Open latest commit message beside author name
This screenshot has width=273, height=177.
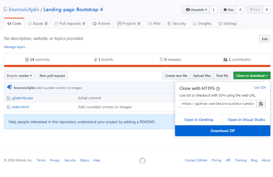[x=59, y=88]
